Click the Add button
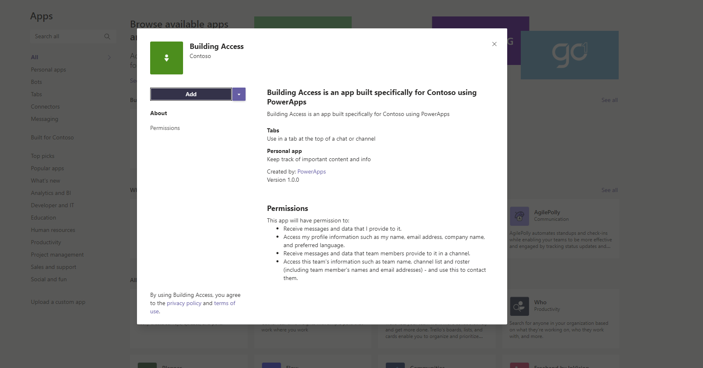This screenshot has height=368, width=703. coord(191,94)
